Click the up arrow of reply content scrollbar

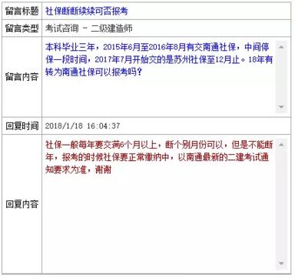[281, 145]
